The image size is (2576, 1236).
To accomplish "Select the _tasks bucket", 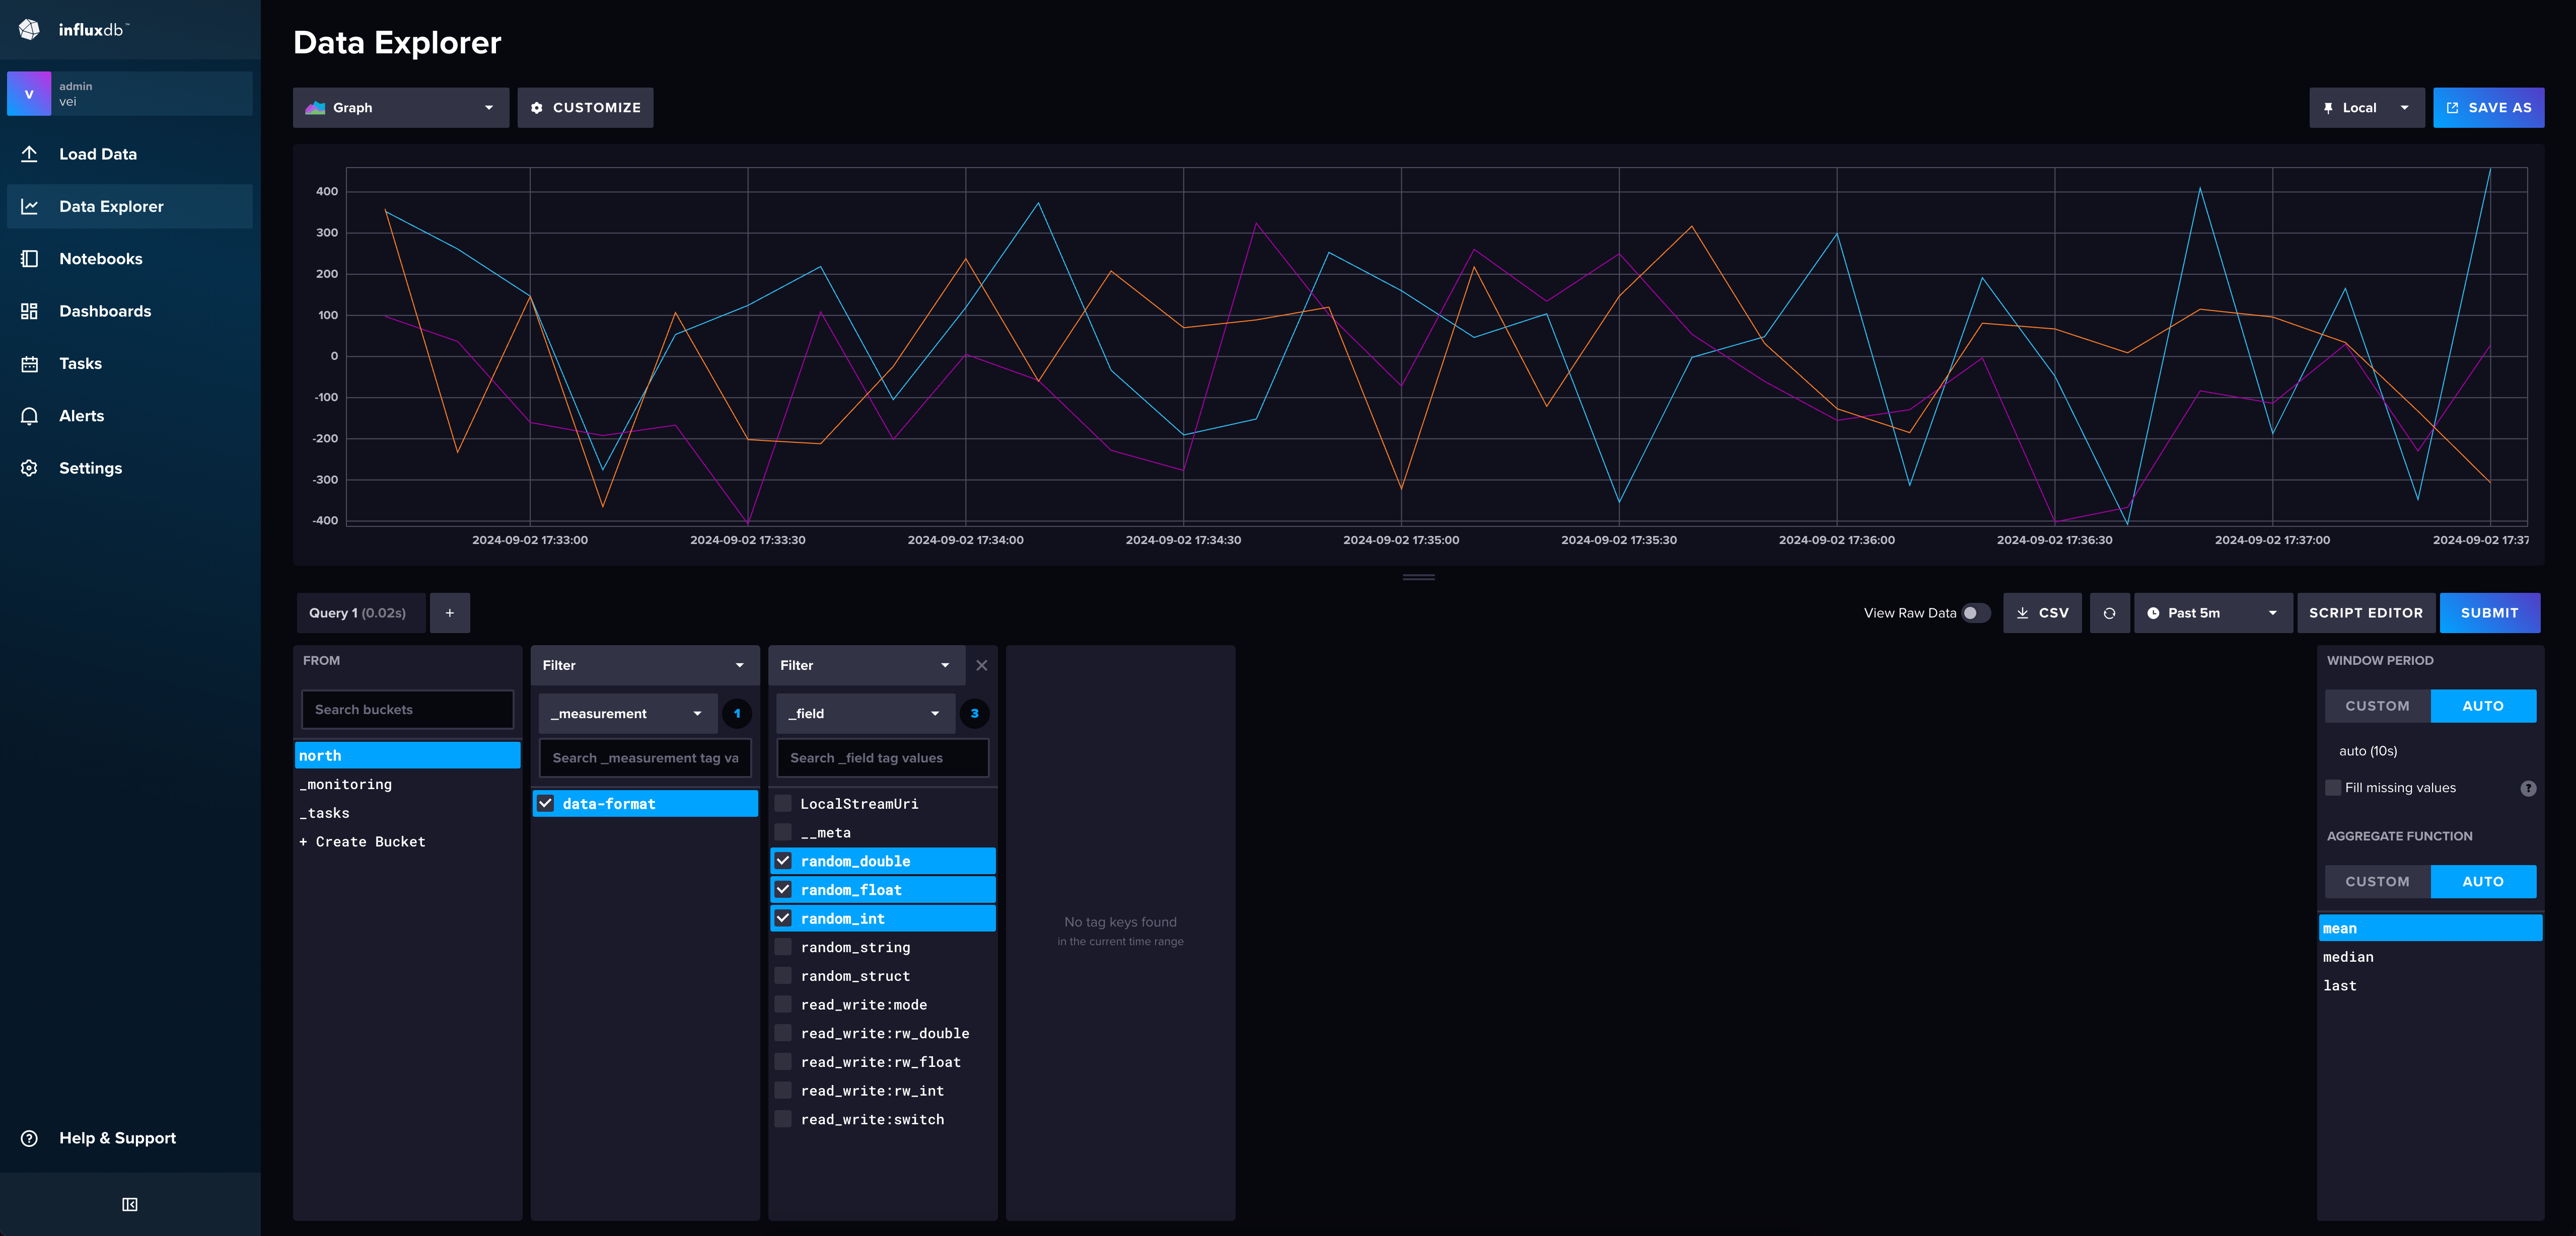I will (408, 813).
